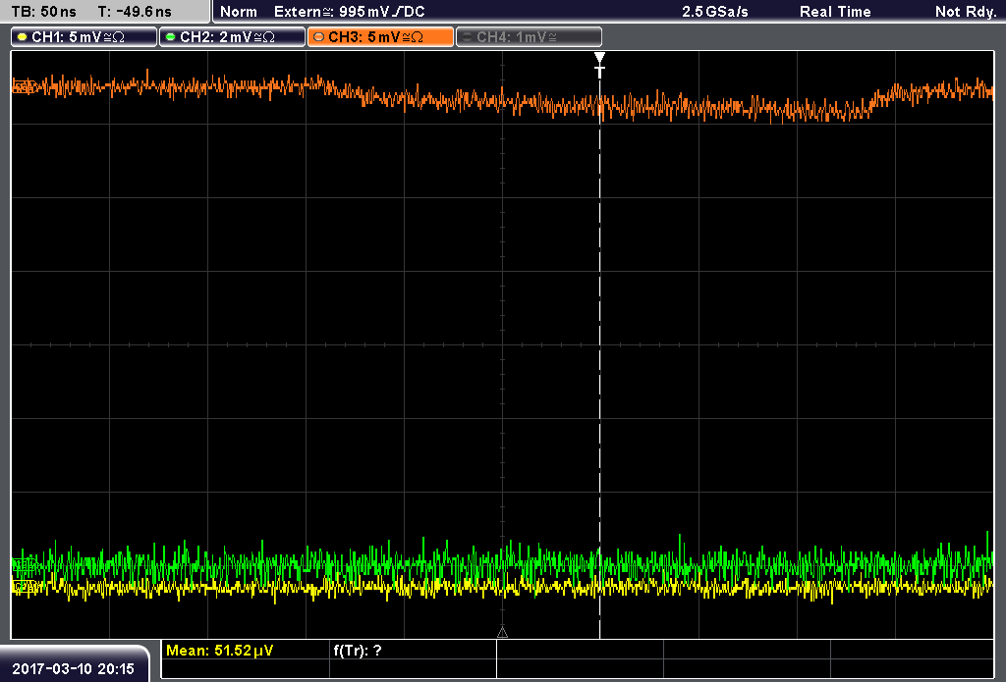Click the Not Rdy. status label
This screenshot has height=682, width=1006.
point(966,12)
